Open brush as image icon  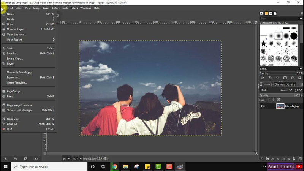pos(299,78)
